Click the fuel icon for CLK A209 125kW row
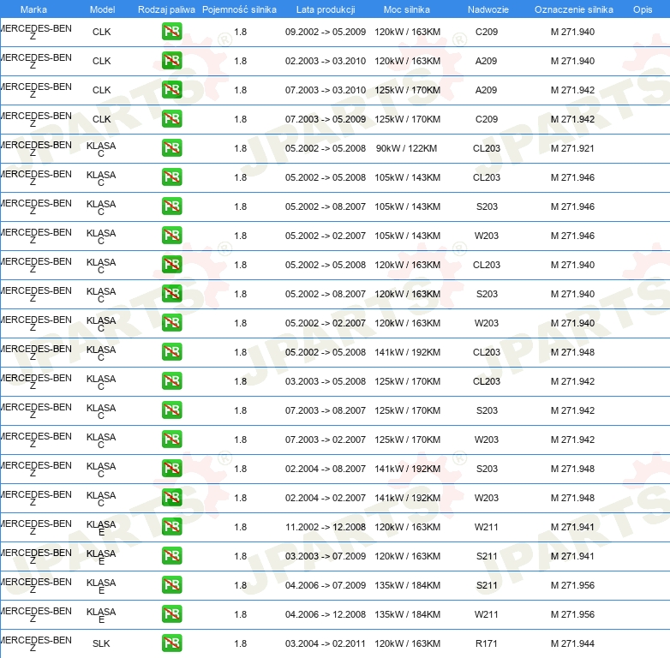The height and width of the screenshot is (658, 670). [171, 90]
